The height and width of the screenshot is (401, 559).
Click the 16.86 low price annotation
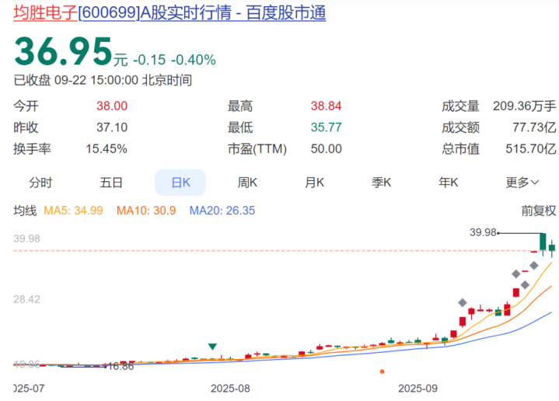coord(121,366)
